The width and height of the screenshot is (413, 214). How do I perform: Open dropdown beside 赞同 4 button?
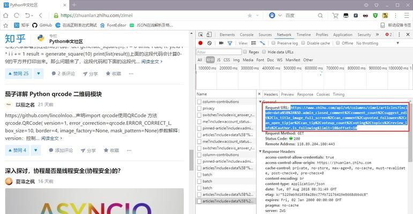click(x=35, y=150)
